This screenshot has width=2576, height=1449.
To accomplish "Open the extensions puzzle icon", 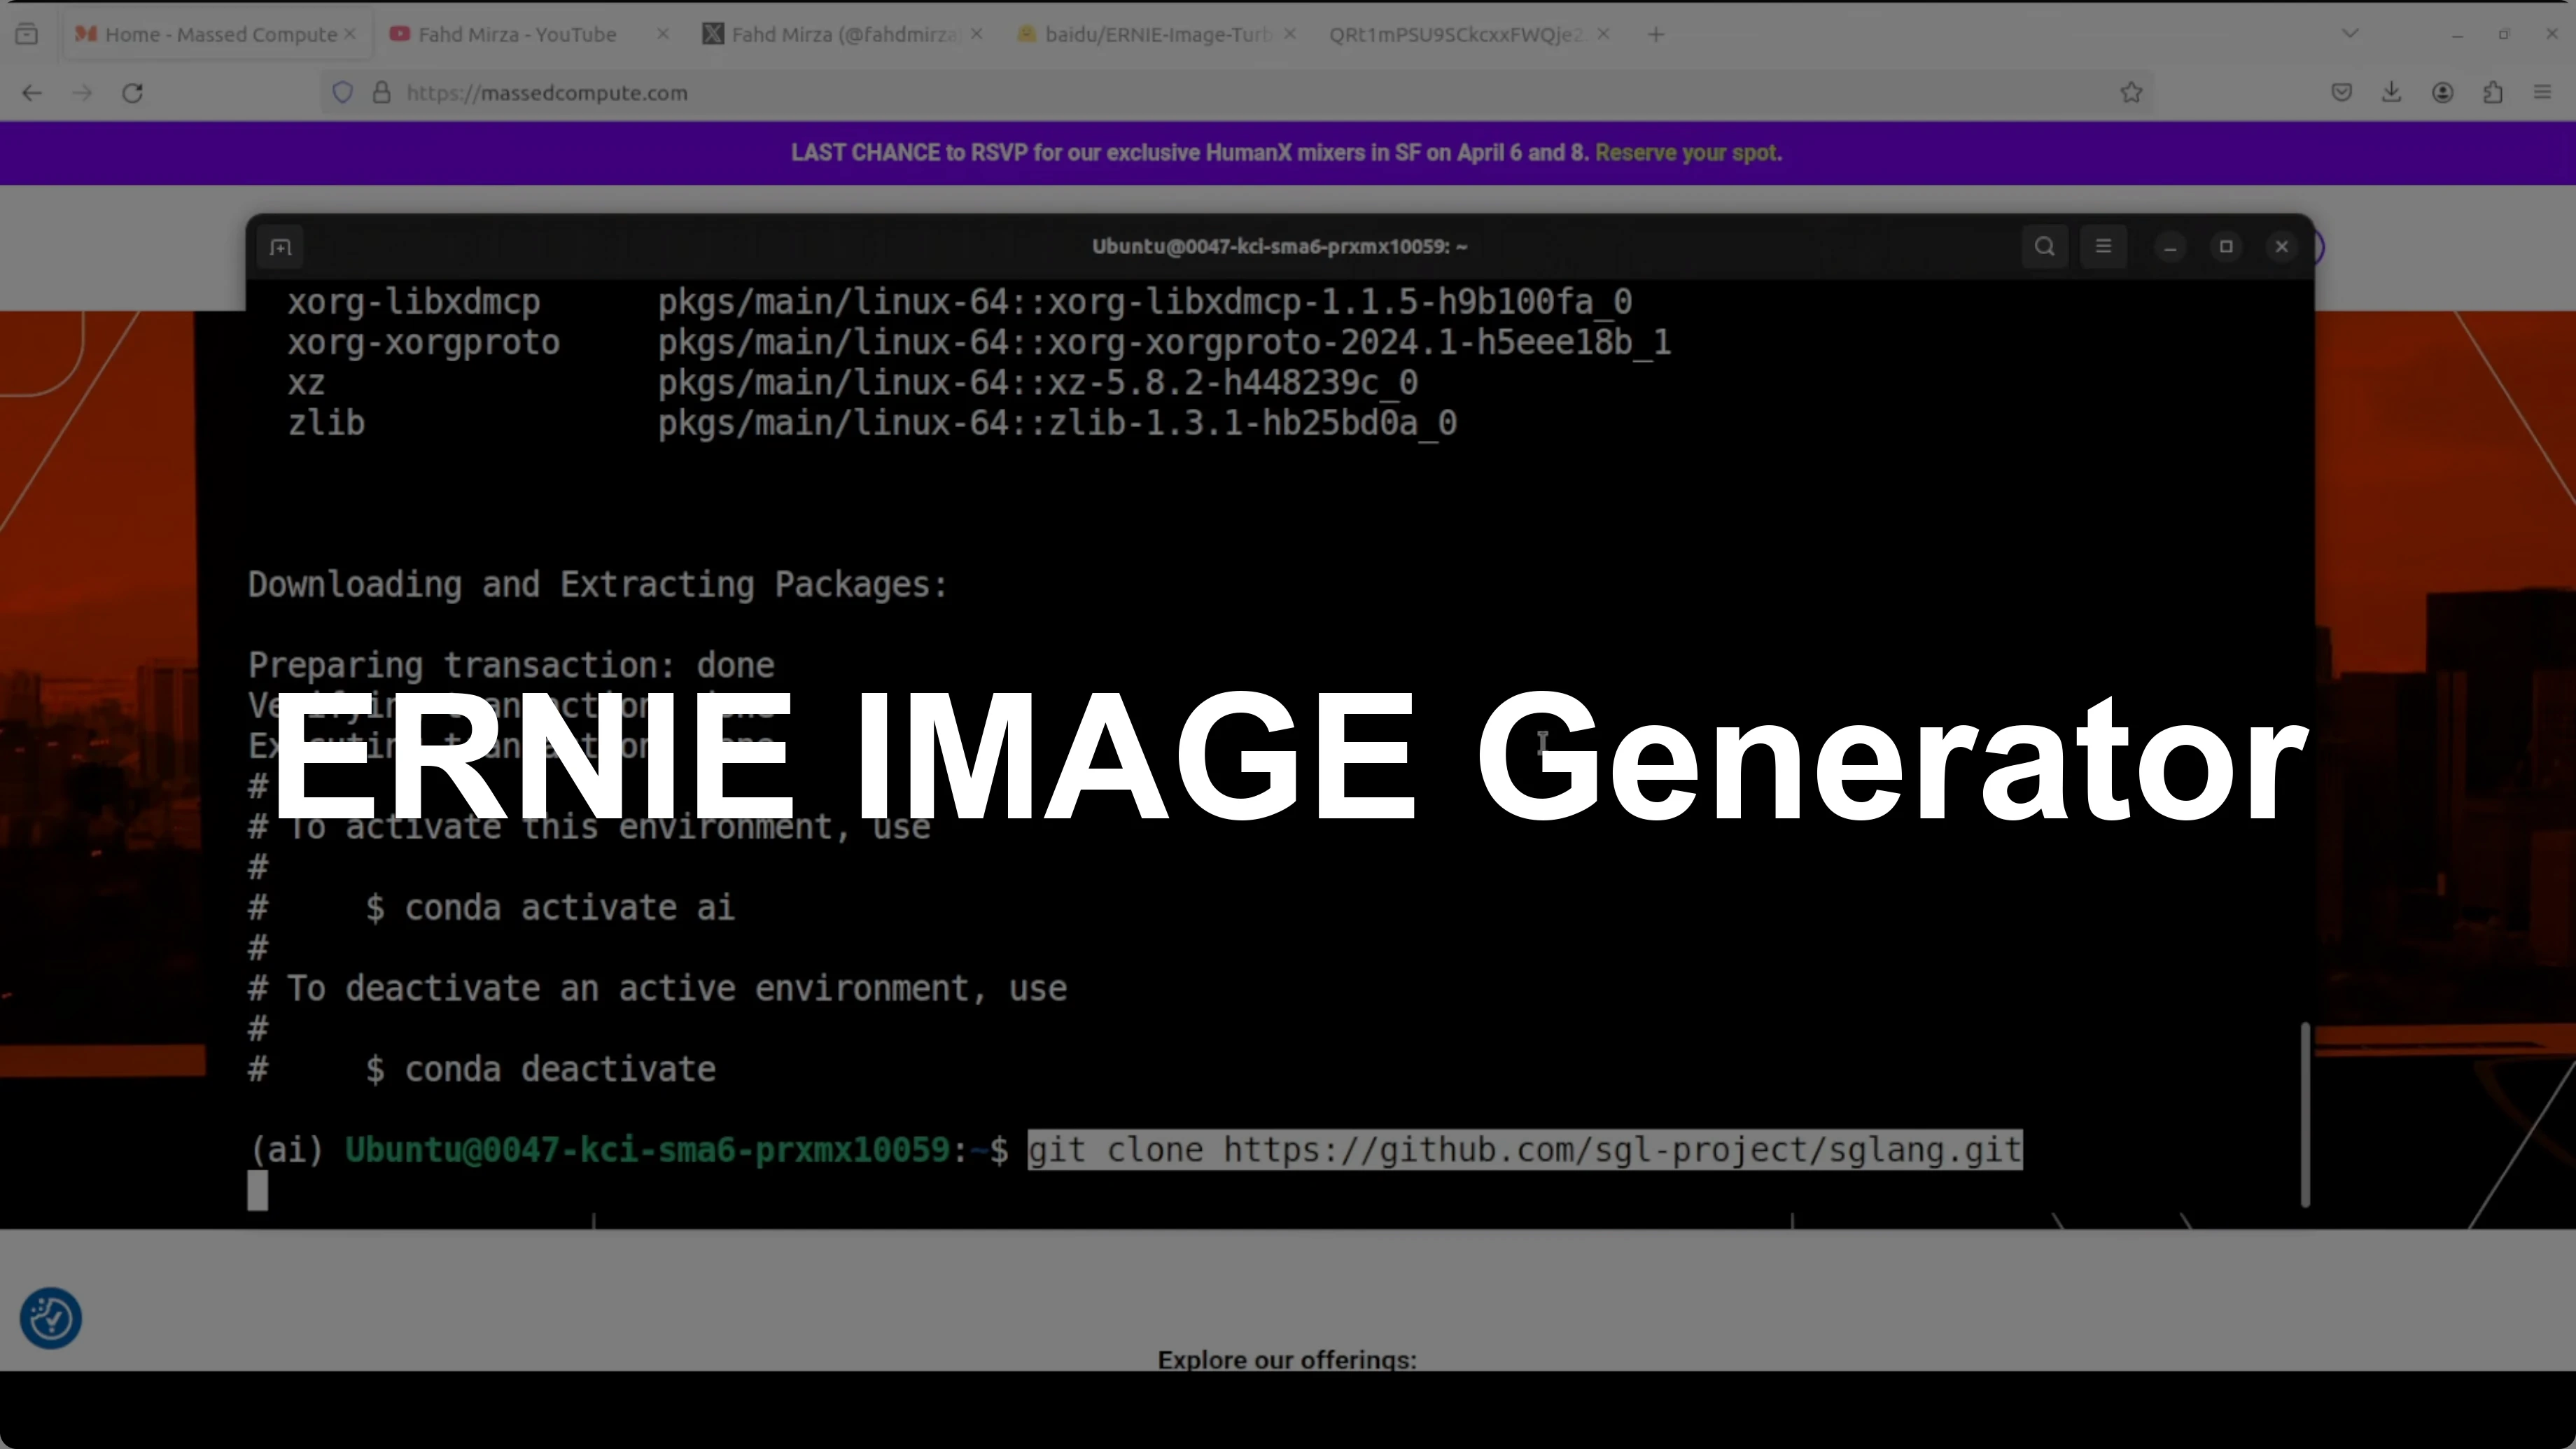I will pos(2493,93).
